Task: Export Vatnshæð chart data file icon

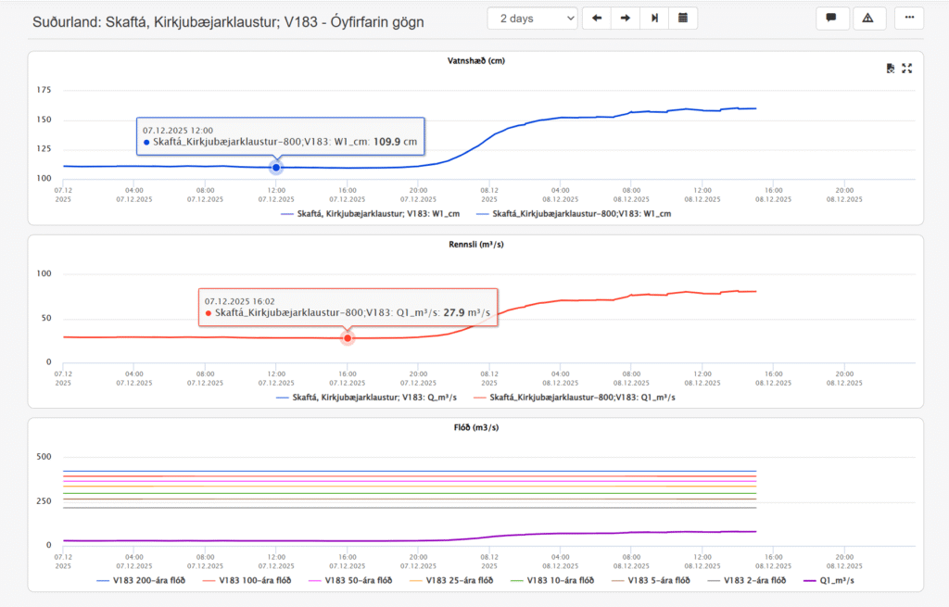Action: 890,68
